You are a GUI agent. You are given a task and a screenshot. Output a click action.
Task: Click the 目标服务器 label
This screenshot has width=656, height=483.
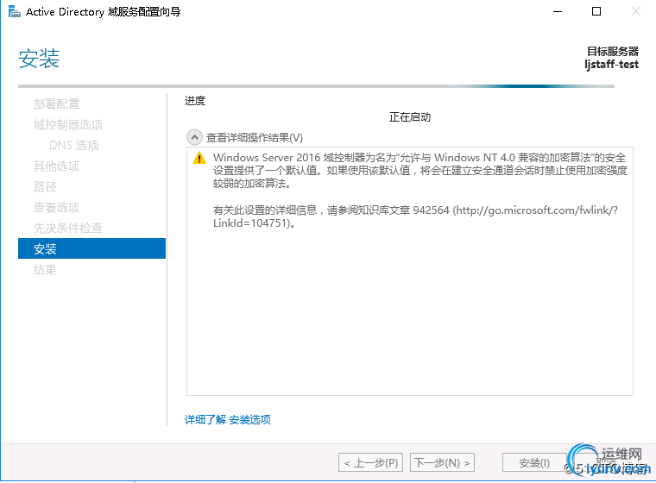[613, 51]
